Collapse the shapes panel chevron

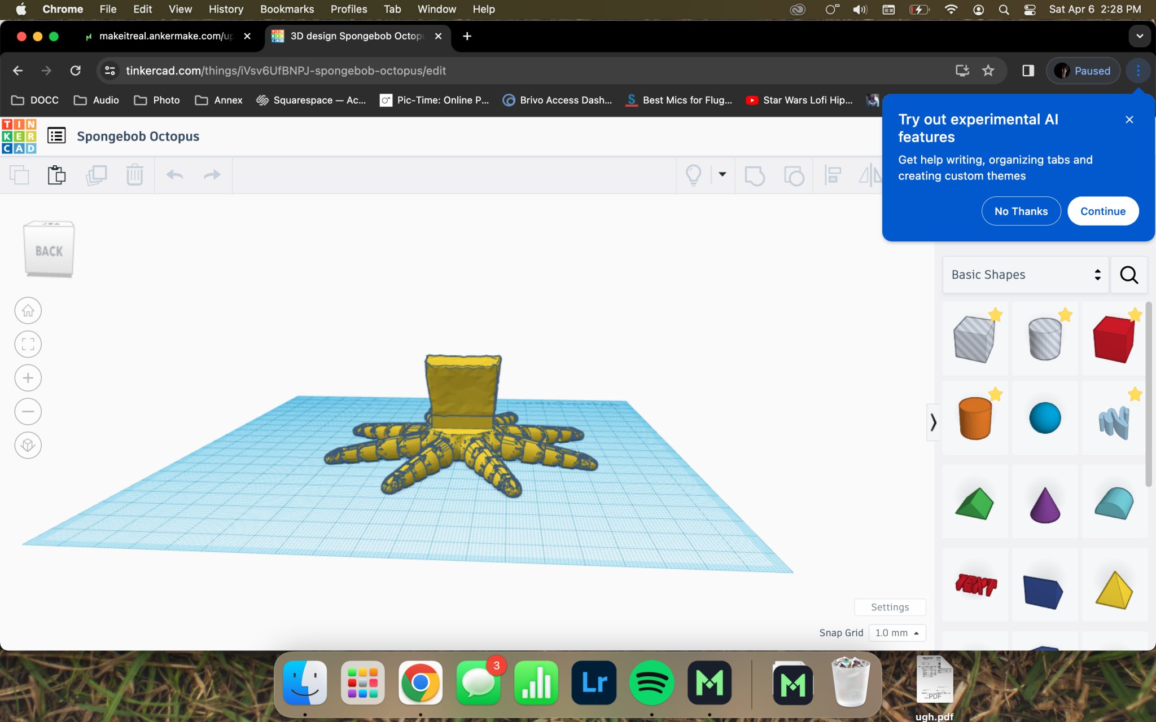[933, 422]
